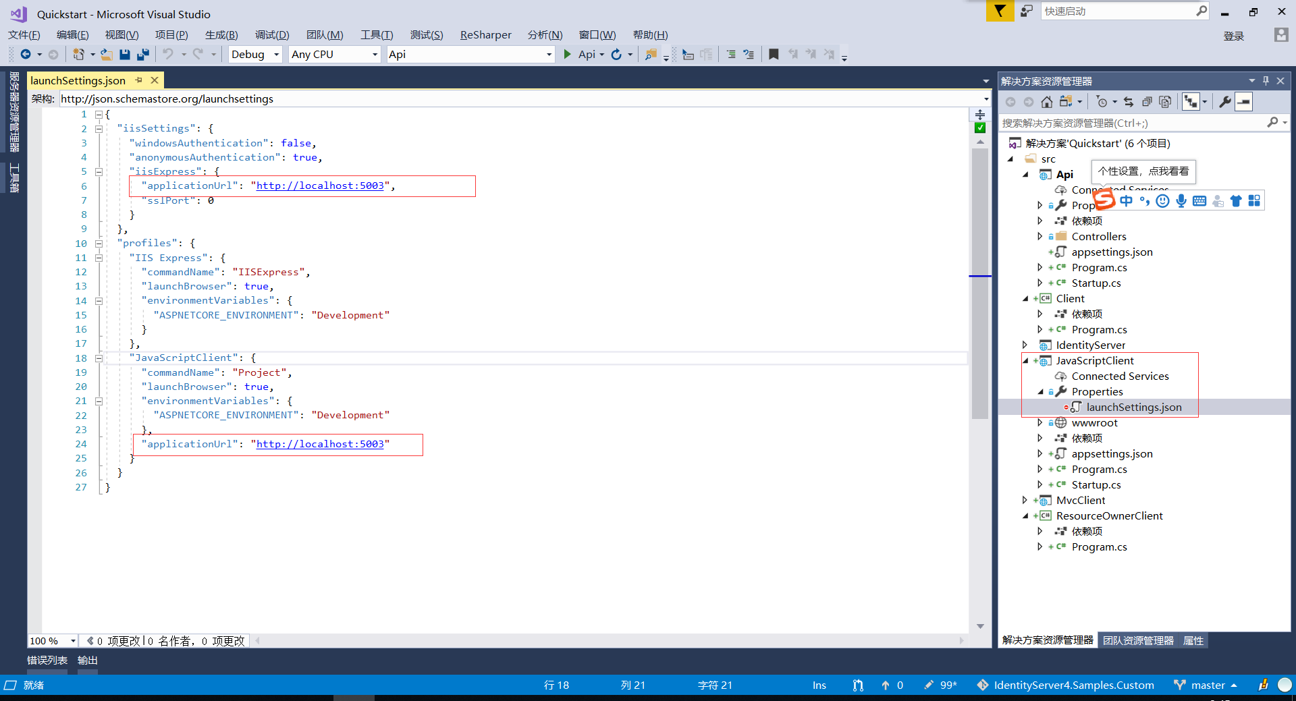Click the Comment Selection toolbar icon

pyautogui.click(x=731, y=55)
